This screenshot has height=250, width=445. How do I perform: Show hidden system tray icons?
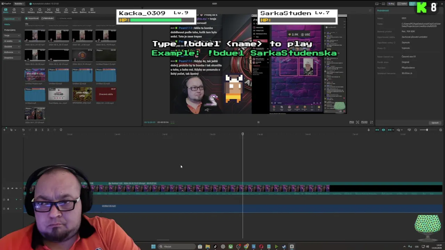coord(404,247)
